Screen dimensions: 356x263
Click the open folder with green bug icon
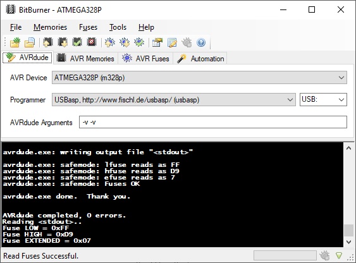click(x=15, y=42)
